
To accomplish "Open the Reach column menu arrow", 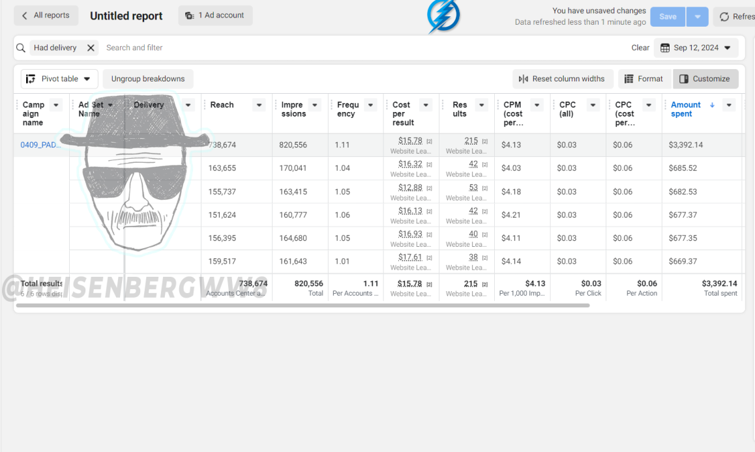I will (259, 105).
